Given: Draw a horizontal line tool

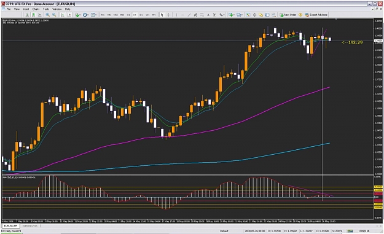Looking at the screenshot, I should tap(182, 15).
